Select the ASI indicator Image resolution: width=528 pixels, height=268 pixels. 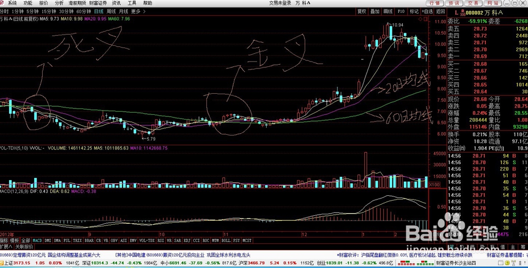(x=124, y=241)
